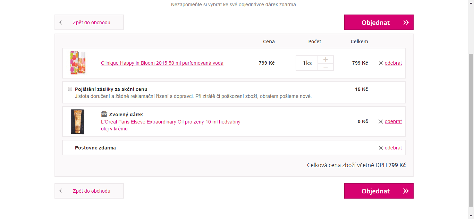Click the '15 Kč' insurance price

[x=362, y=89]
